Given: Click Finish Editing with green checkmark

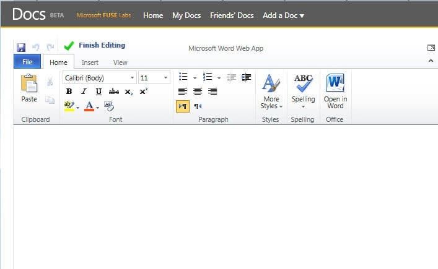Looking at the screenshot, I should coord(95,45).
